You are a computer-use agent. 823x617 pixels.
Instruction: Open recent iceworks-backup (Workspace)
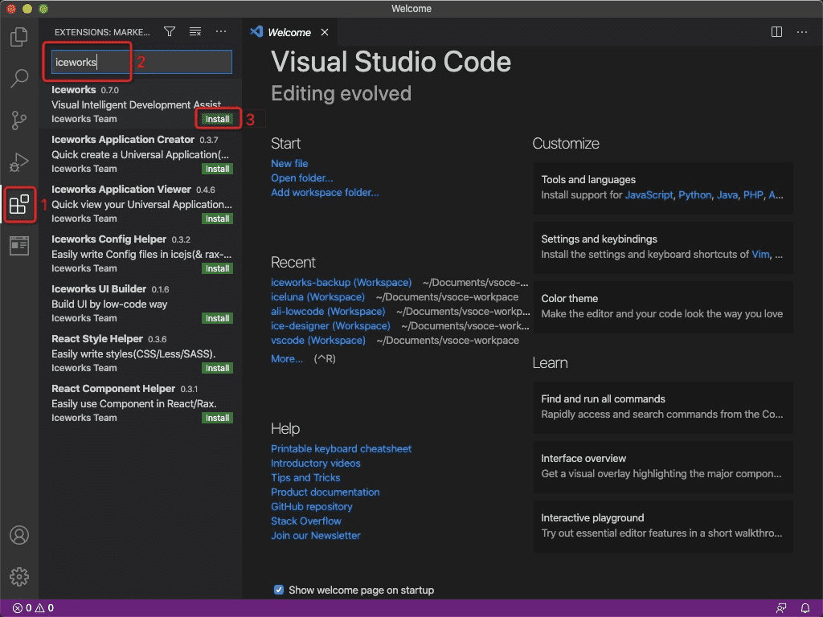tap(341, 282)
